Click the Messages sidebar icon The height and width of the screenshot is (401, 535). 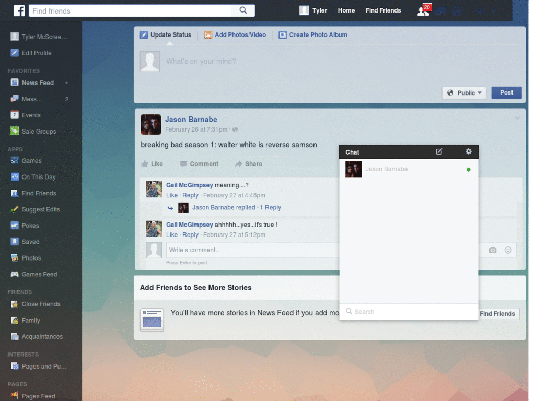click(14, 99)
